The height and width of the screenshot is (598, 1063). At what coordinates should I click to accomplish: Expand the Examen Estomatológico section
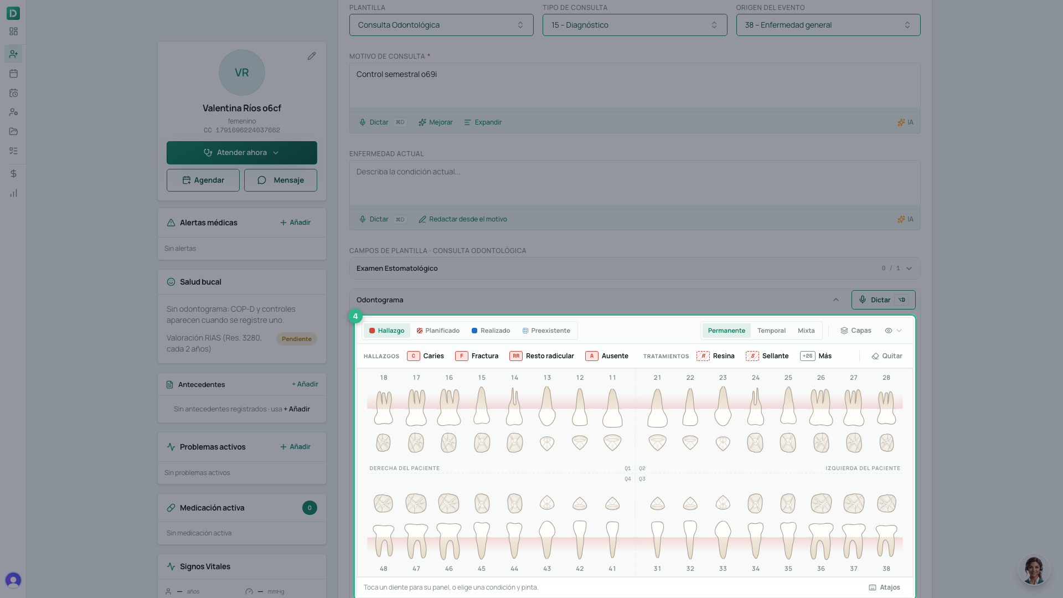634,269
